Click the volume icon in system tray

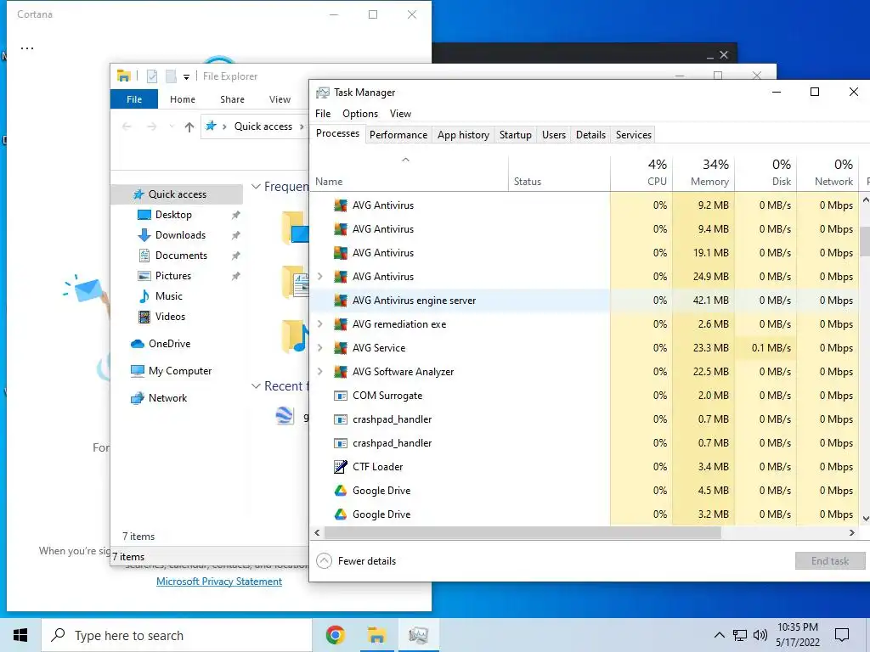(x=760, y=635)
